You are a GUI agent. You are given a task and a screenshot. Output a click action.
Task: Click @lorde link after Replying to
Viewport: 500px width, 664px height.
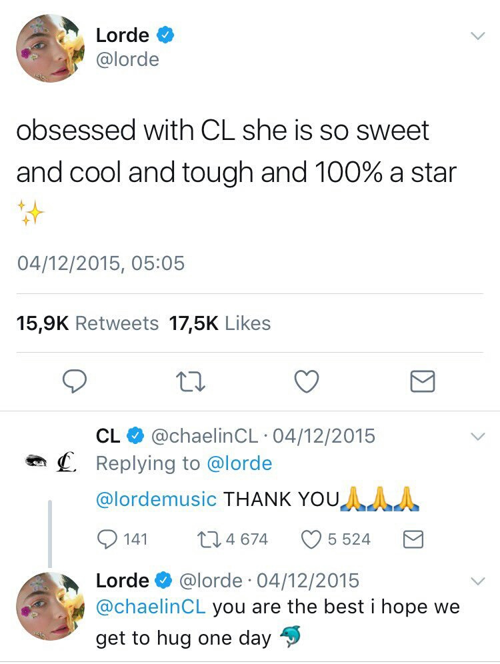click(240, 463)
